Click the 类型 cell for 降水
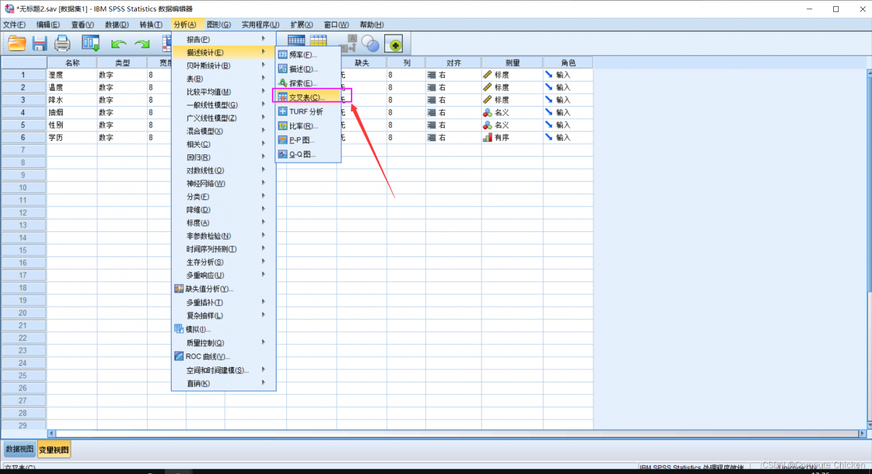872x474 pixels. point(123,100)
